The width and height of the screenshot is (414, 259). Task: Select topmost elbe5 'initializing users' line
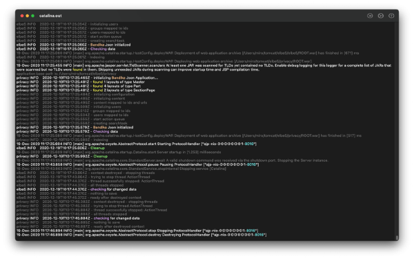68,24
